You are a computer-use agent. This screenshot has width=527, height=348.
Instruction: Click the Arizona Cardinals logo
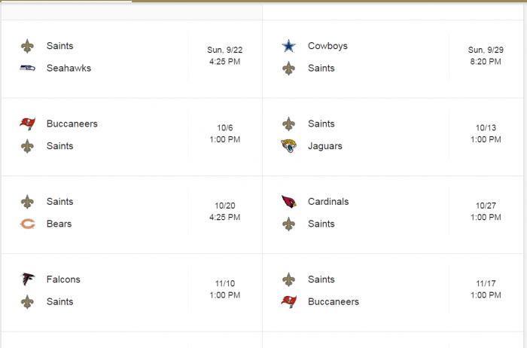[289, 202]
